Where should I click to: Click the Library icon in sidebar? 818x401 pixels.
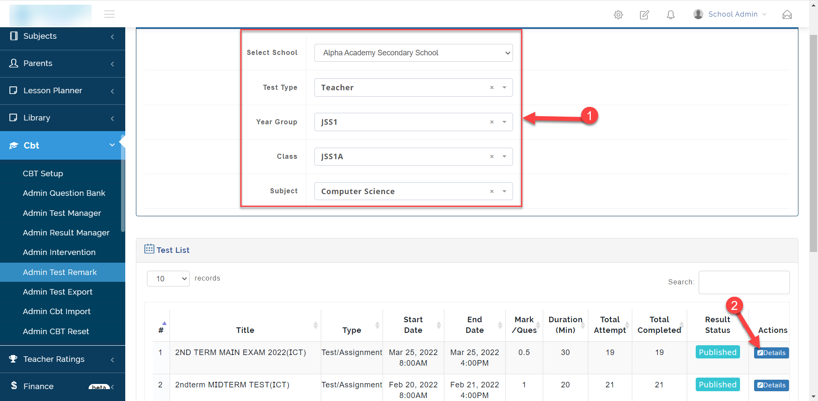(x=14, y=117)
